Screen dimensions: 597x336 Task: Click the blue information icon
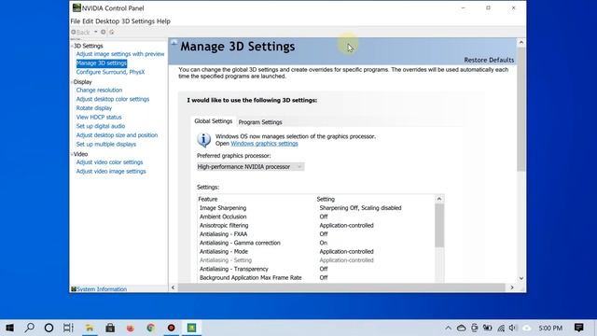203,140
